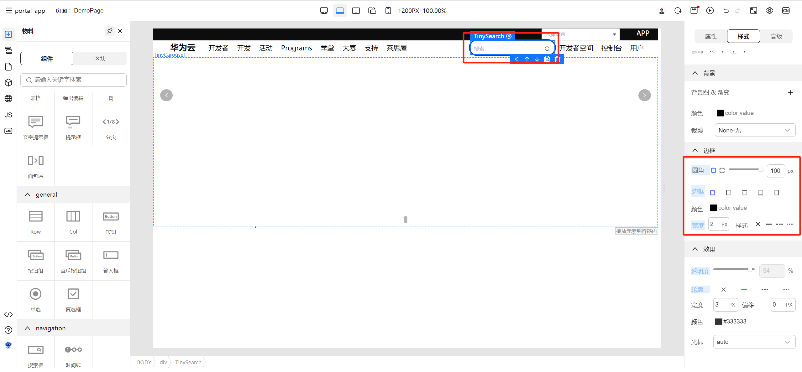Pin the materials panel with pushpin icon
The height and width of the screenshot is (372, 802).
(109, 31)
